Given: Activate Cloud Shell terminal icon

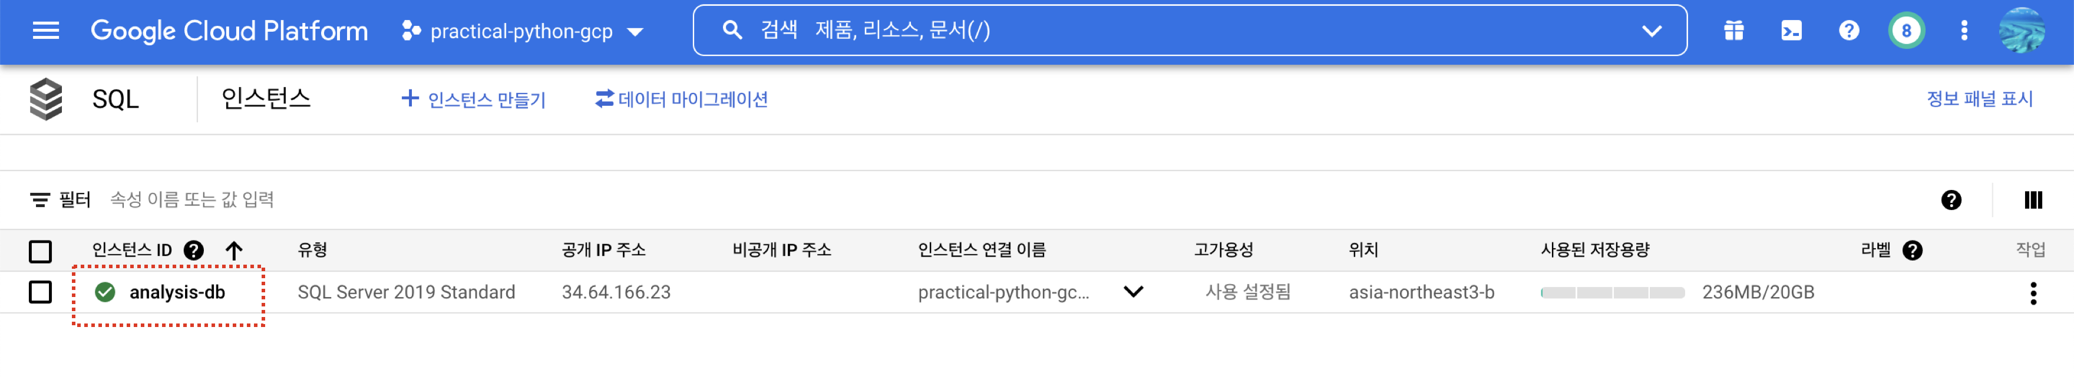Looking at the screenshot, I should pyautogui.click(x=1791, y=31).
